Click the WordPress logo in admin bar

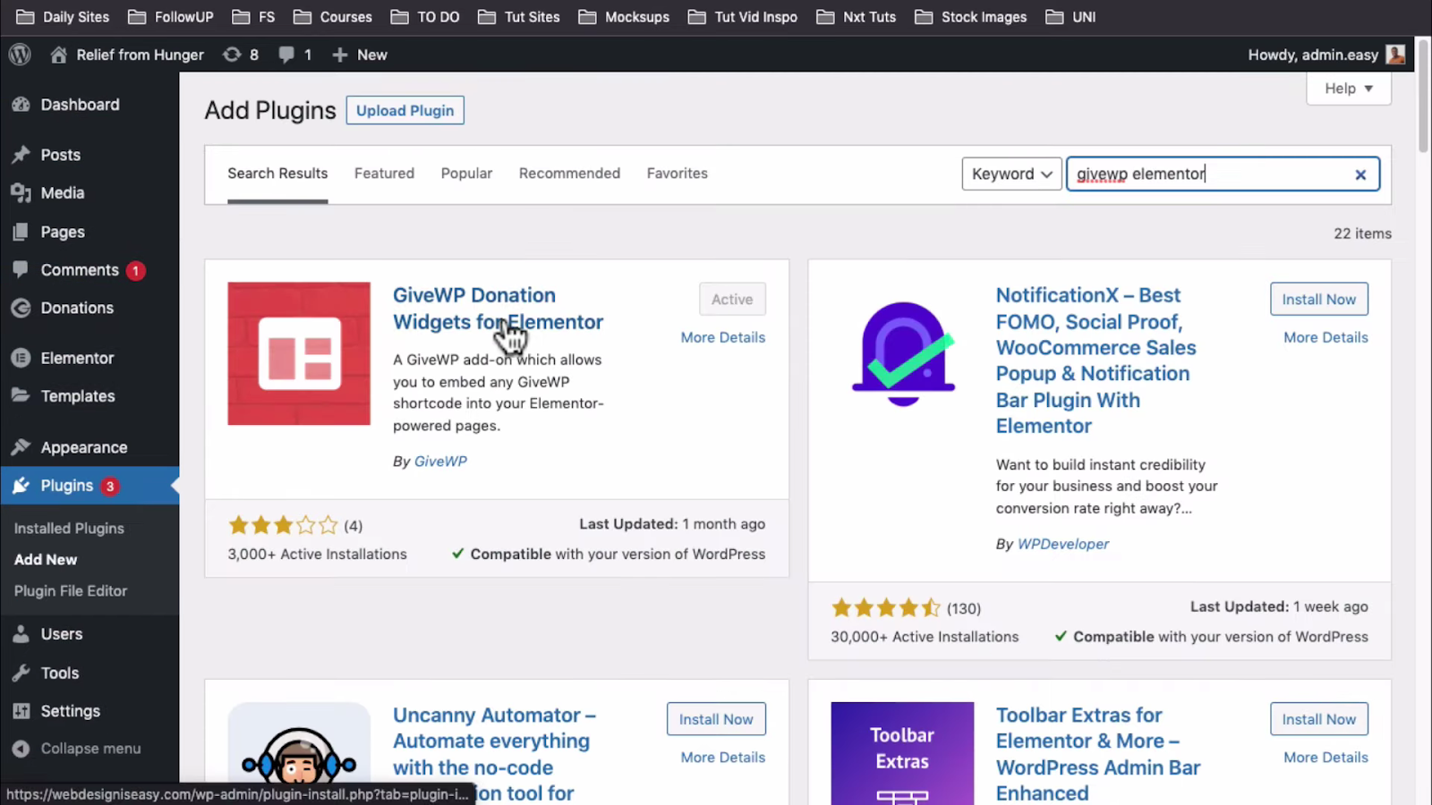point(20,55)
